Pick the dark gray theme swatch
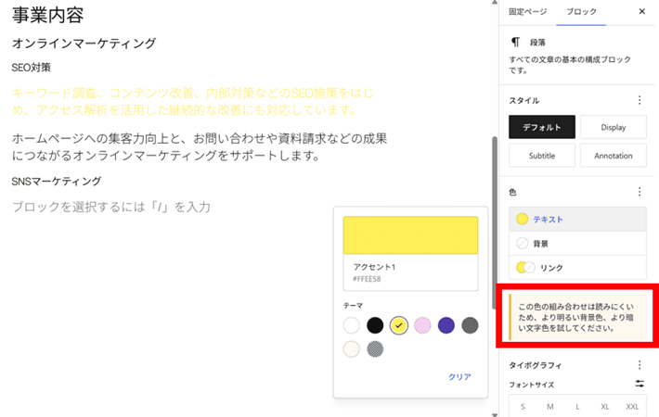The image size is (659, 417). point(470,325)
